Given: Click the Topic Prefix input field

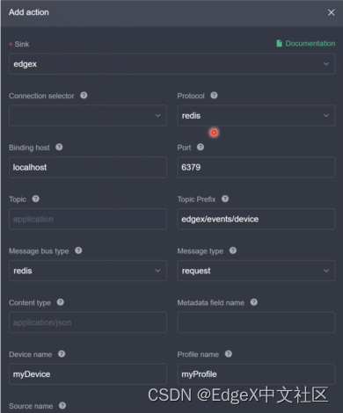Looking at the screenshot, I should click(x=256, y=219).
